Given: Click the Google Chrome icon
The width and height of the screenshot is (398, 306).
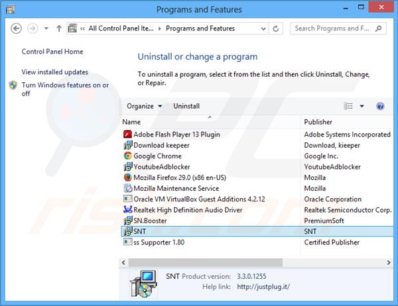Looking at the screenshot, I should pyautogui.click(x=127, y=156).
